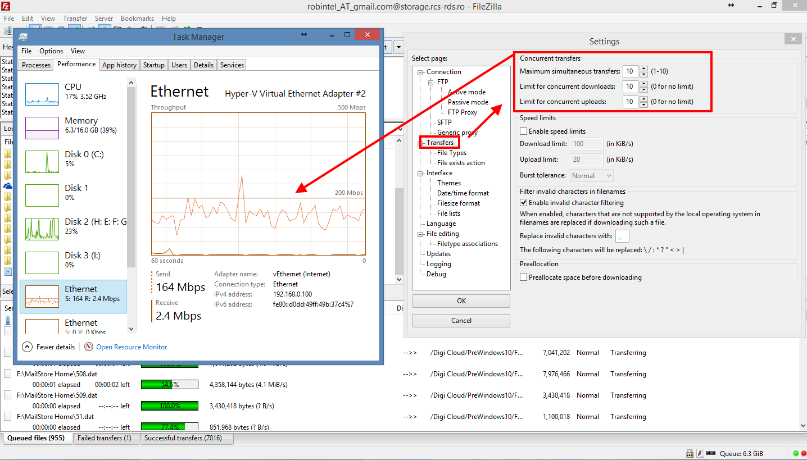Click progress bar of 508.dat at 54.6%
This screenshot has height=460, width=807.
click(170, 385)
